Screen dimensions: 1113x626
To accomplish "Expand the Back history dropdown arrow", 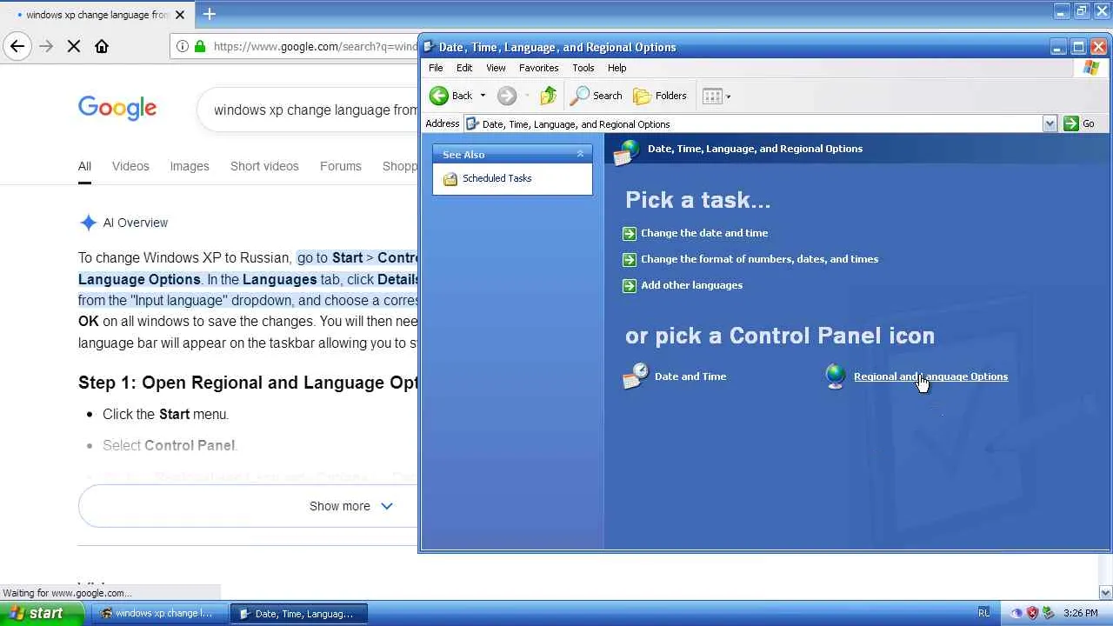I will (x=483, y=96).
